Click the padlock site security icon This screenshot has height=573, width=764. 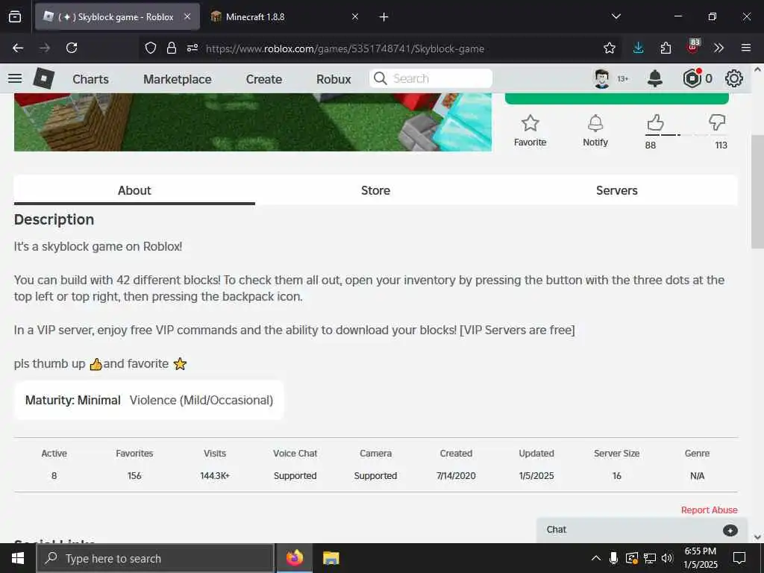tap(171, 48)
